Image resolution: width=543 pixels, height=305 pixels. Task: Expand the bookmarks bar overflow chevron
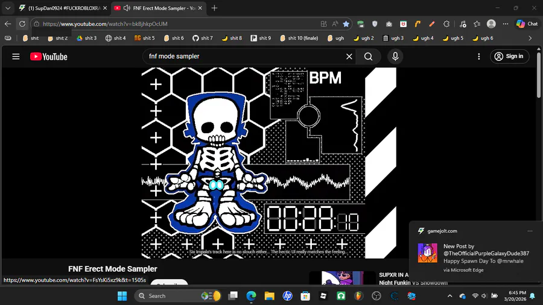pyautogui.click(x=530, y=38)
